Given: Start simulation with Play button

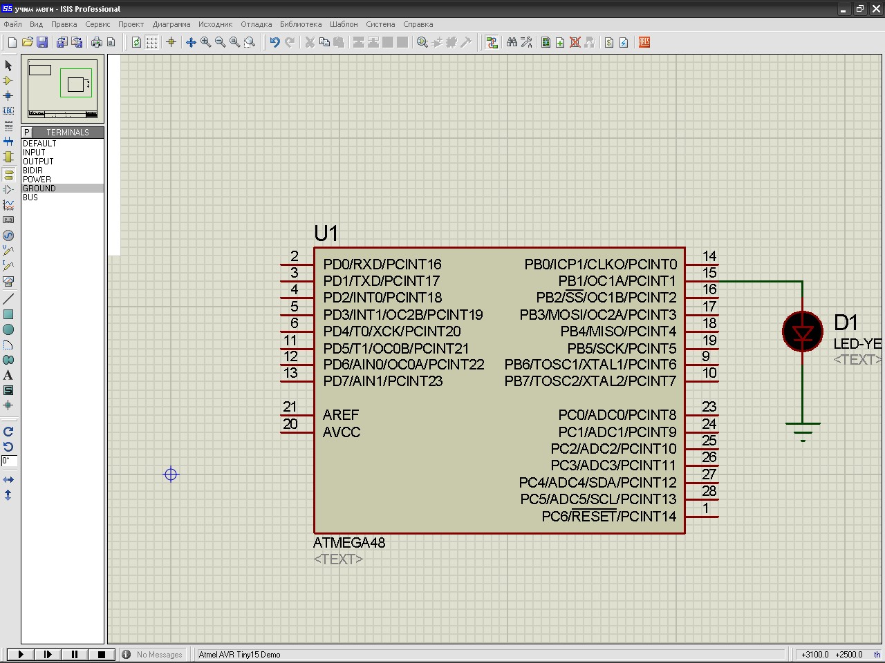Looking at the screenshot, I should [x=21, y=654].
